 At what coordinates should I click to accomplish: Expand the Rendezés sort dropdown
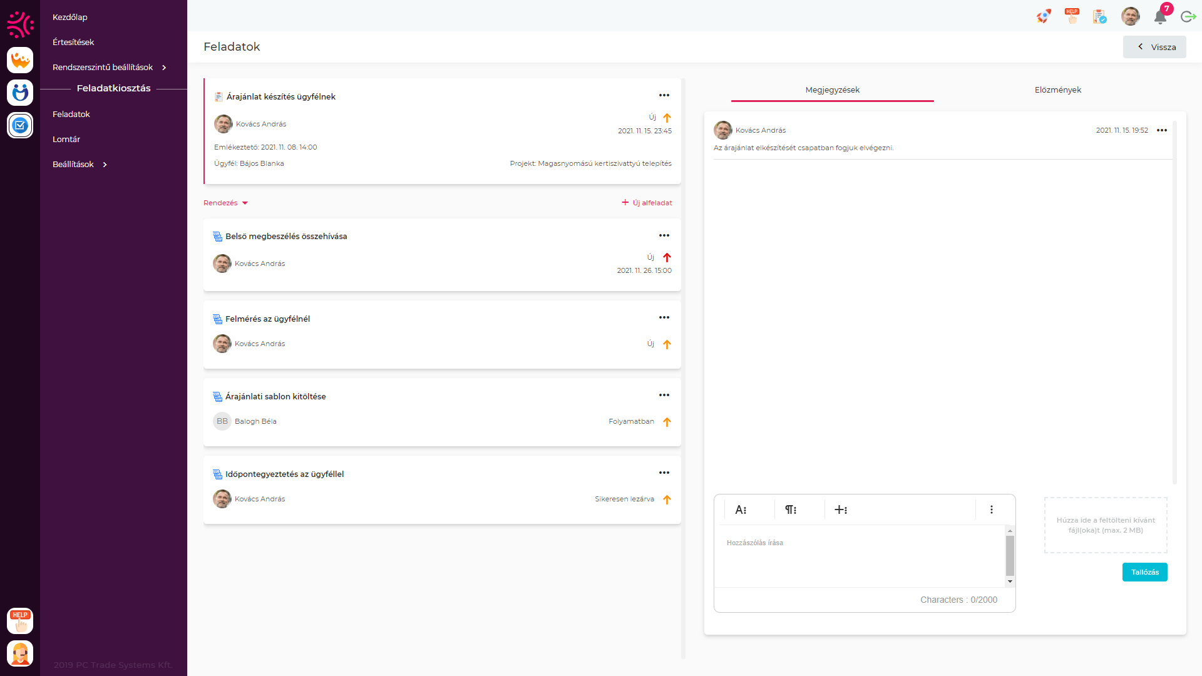225,203
